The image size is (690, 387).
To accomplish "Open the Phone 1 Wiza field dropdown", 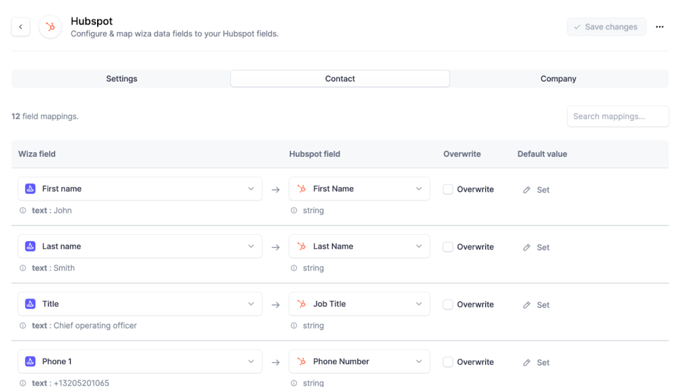I will pos(140,361).
